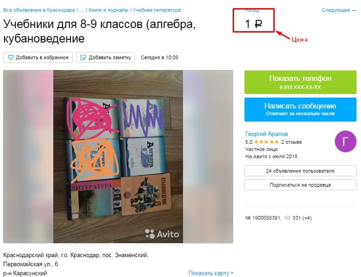Expand map with Показать карту
The width and height of the screenshot is (361, 277).
pyautogui.click(x=211, y=273)
